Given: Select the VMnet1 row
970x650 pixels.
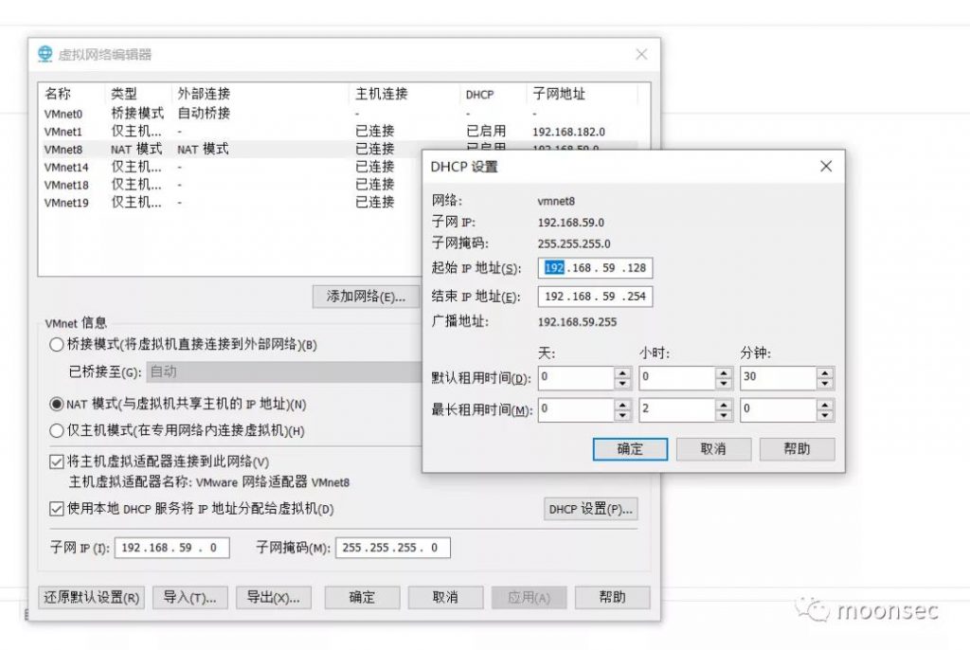Looking at the screenshot, I should click(337, 132).
